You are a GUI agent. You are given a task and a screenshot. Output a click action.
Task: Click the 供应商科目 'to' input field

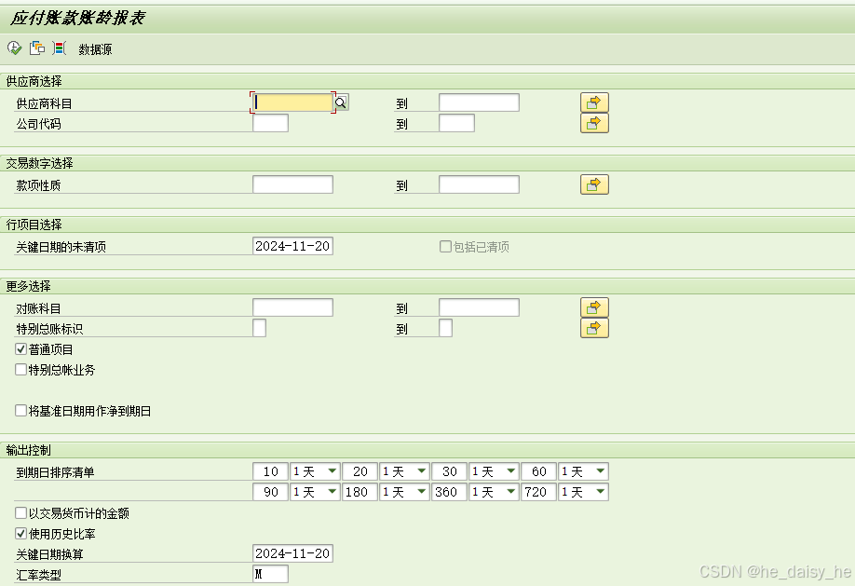pos(479,102)
